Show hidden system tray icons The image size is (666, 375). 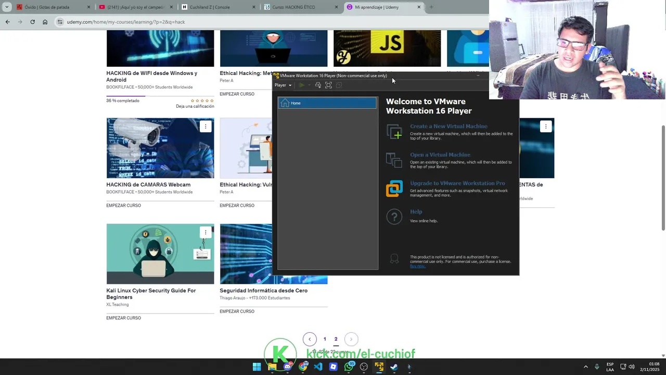tap(585, 367)
